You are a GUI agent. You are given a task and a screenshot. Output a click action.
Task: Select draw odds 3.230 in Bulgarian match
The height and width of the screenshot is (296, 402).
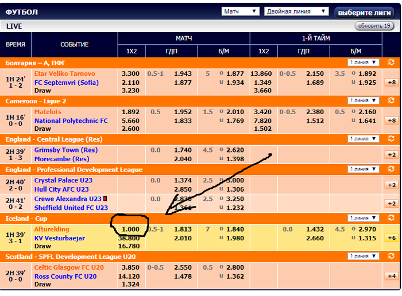(x=130, y=91)
